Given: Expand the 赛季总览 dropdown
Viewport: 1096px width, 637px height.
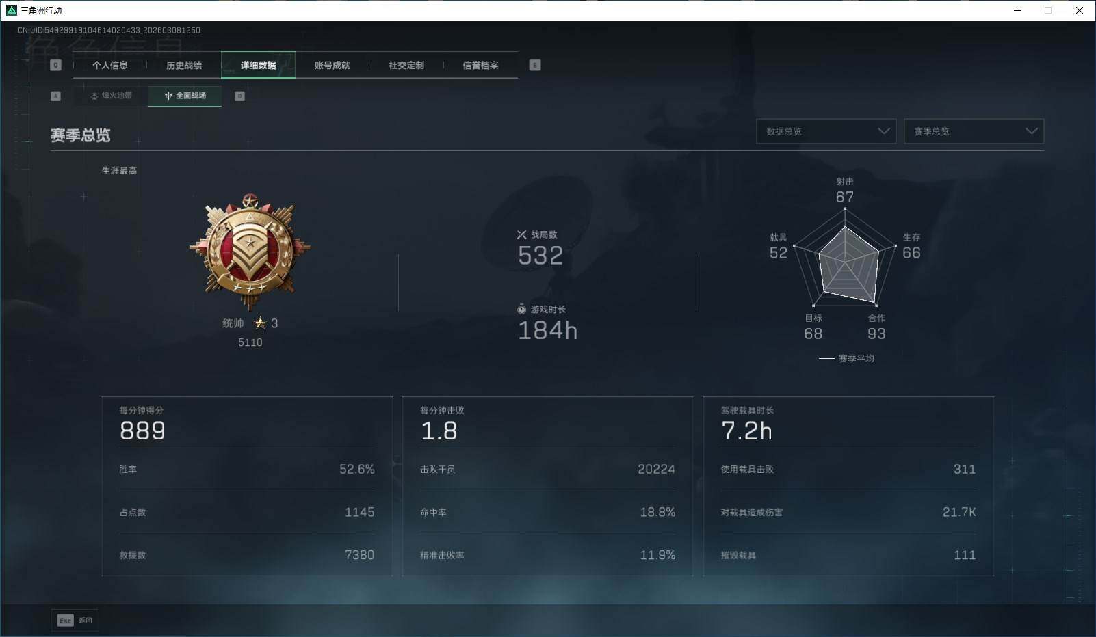Looking at the screenshot, I should coord(974,131).
